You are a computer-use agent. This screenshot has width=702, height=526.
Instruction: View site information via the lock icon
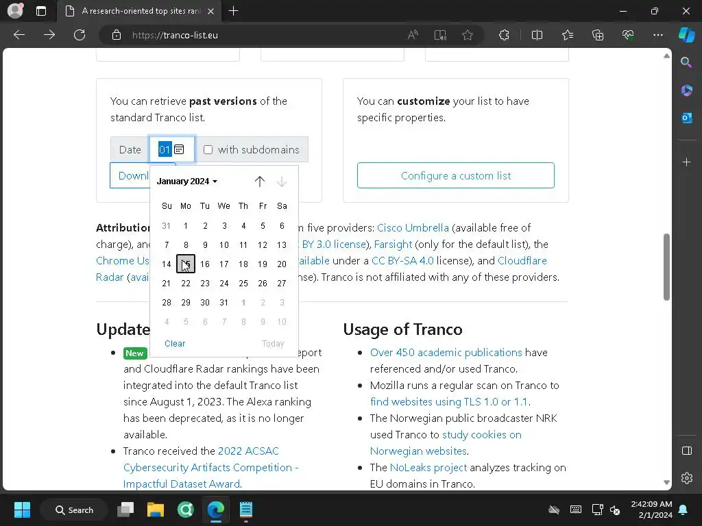[x=117, y=35]
